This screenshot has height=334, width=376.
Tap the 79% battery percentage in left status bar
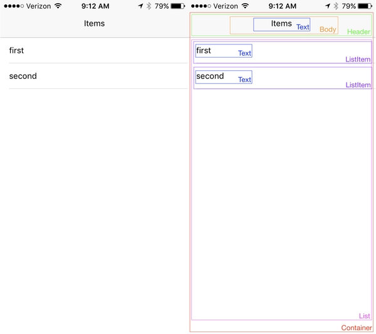162,6
